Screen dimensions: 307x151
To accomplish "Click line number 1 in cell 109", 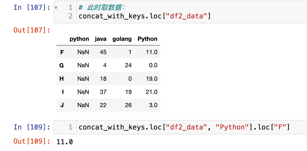I will click(71, 127).
